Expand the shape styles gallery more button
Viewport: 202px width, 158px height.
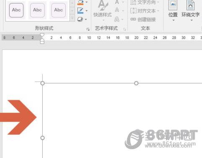72,18
